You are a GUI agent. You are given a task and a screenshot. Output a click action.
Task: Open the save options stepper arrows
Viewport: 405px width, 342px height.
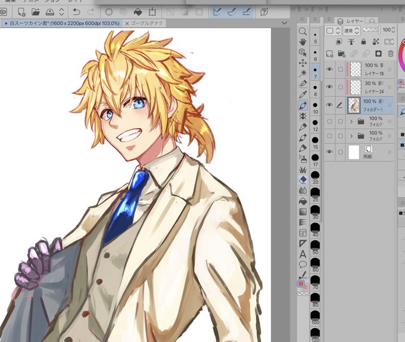[x=61, y=12]
